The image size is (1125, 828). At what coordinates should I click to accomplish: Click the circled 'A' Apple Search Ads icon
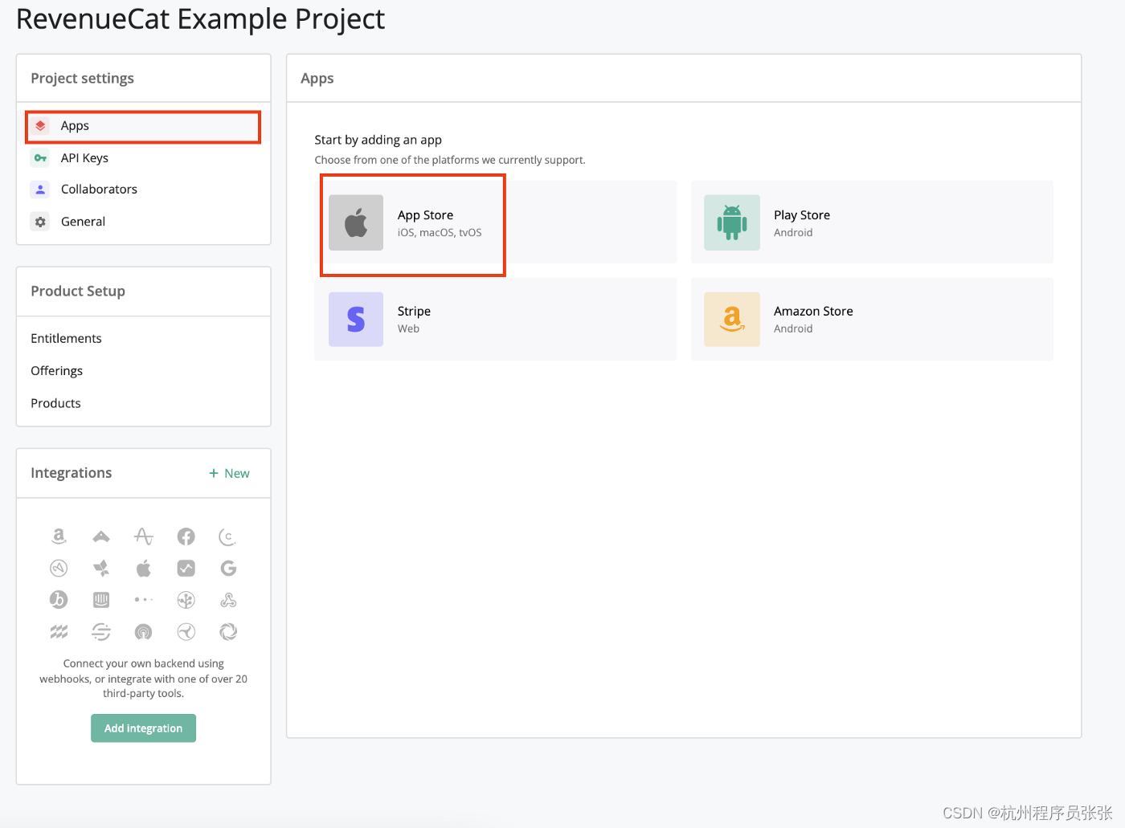[x=59, y=569]
